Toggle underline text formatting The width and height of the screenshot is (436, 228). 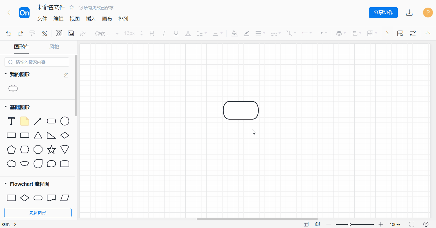point(176,33)
